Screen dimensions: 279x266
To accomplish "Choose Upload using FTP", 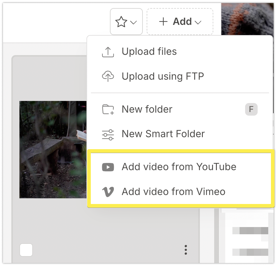I will [163, 76].
